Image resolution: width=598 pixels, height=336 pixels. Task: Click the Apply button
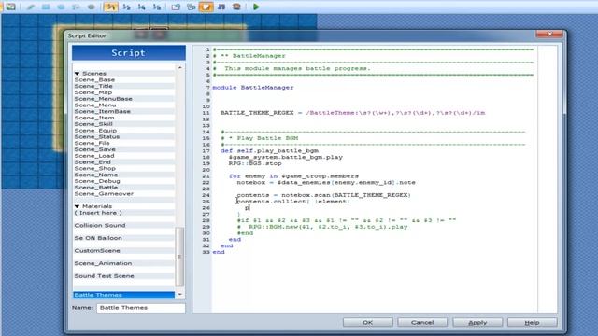pyautogui.click(x=477, y=322)
